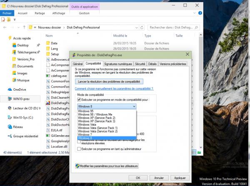Click the Appliquer button
This screenshot has width=250, height=186.
click(x=180, y=178)
